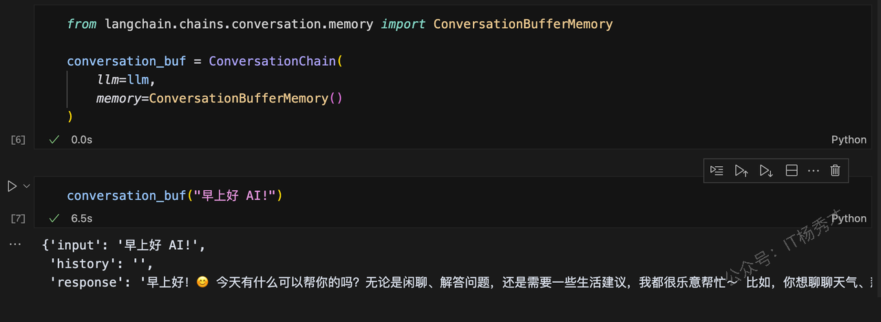
Task: Execute this cell and cells below
Action: pyautogui.click(x=766, y=170)
